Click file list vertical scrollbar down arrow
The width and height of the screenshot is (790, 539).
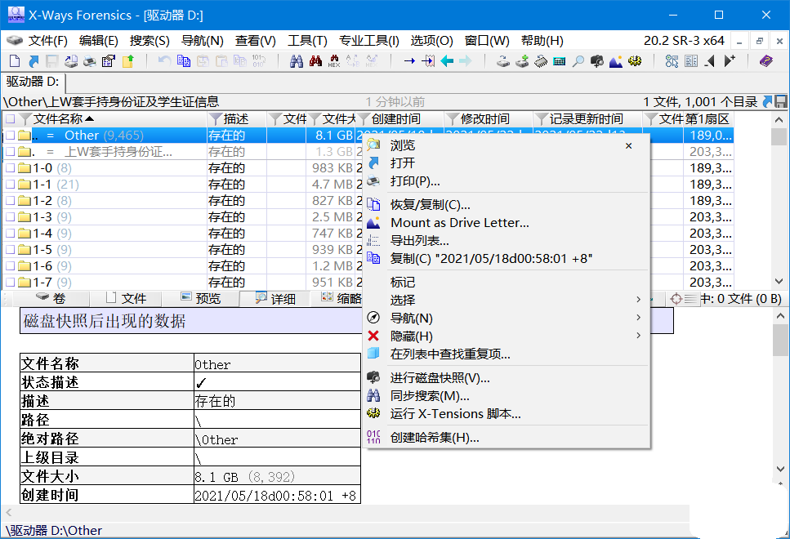(779, 281)
